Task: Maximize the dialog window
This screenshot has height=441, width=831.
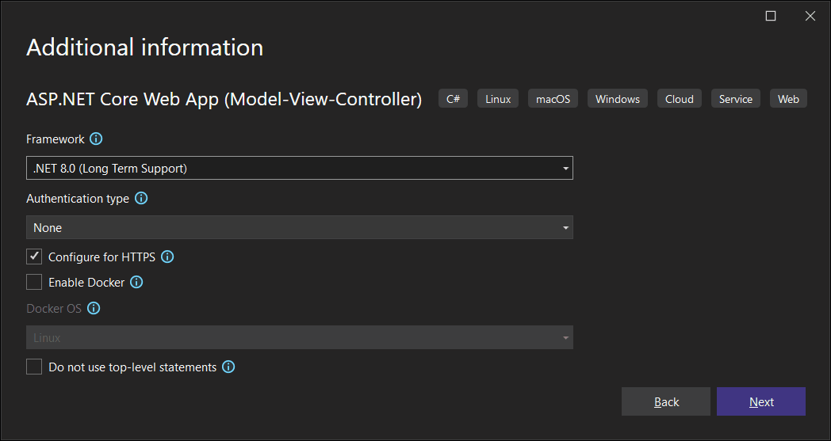Action: click(x=771, y=16)
